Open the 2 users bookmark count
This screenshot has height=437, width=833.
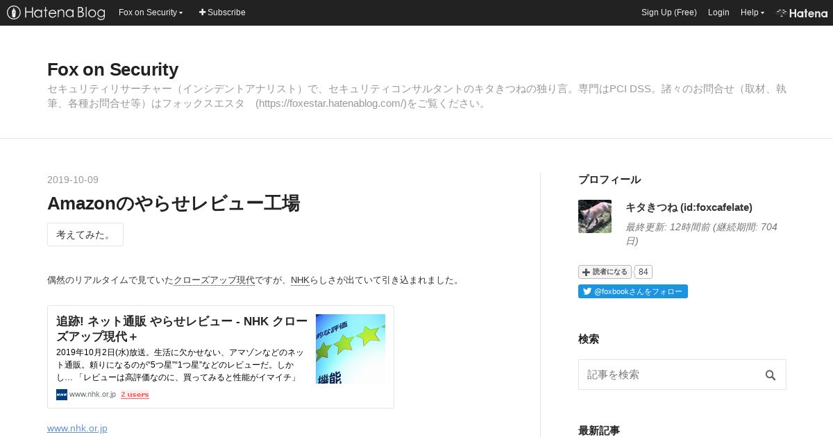coord(135,395)
